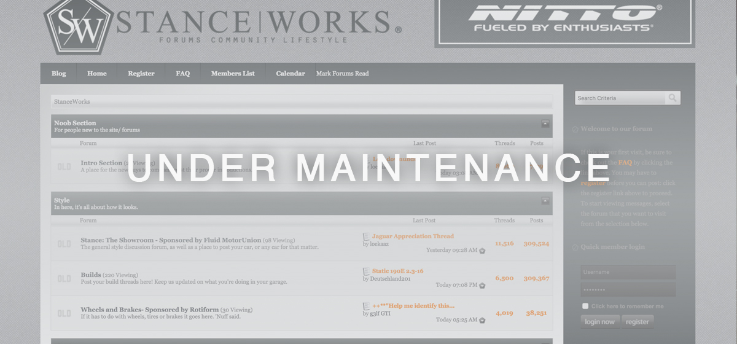Open the Help me identify this thread
737x344 pixels.
pyautogui.click(x=413, y=306)
